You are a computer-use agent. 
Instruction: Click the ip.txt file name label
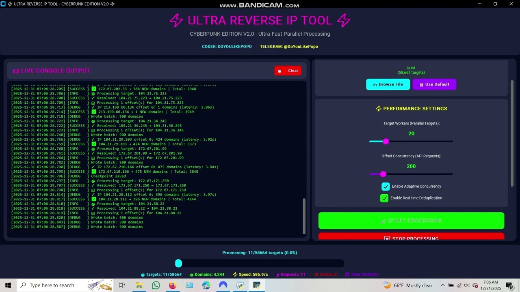click(x=411, y=68)
